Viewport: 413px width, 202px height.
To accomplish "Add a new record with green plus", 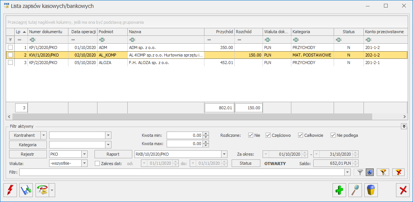I will [x=339, y=190].
